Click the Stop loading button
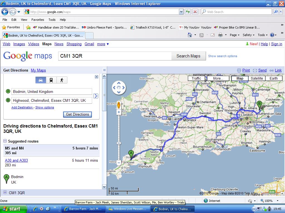This screenshot has width=285, height=213. pos(195,12)
